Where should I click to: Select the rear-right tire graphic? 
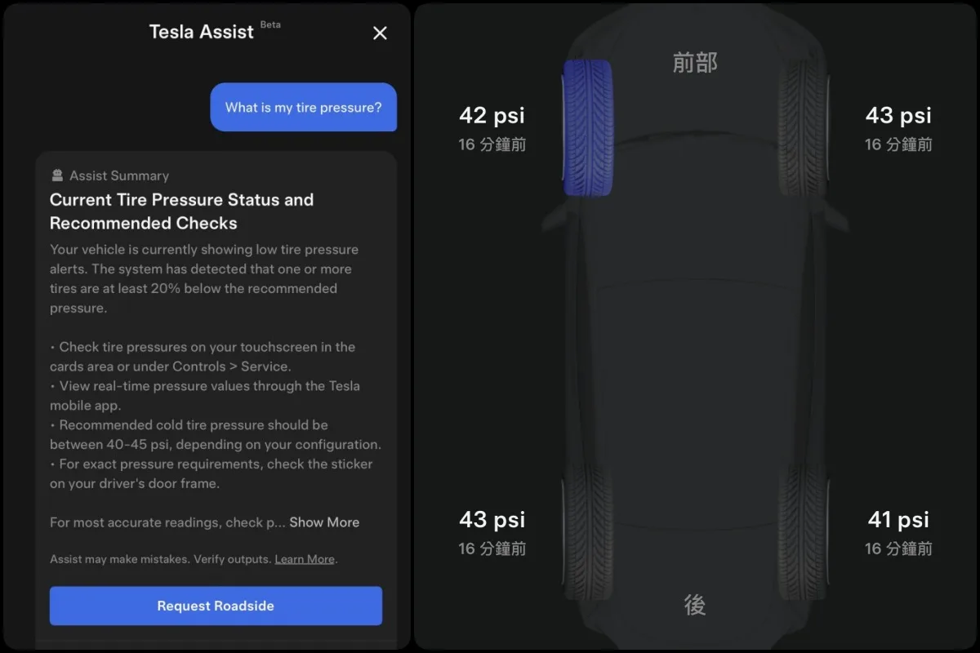click(804, 532)
